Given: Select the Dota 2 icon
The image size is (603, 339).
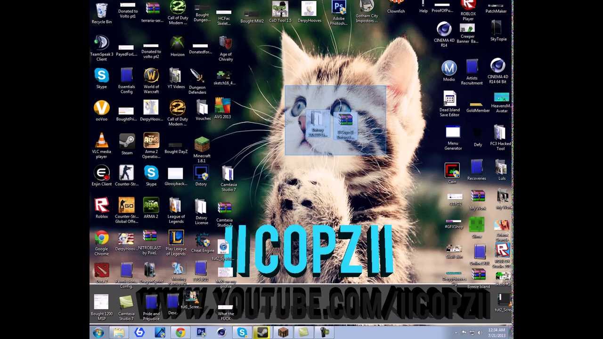Looking at the screenshot, I should 102,273.
